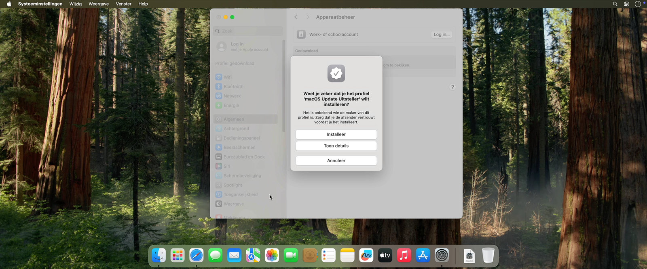
Task: Select Schermbeveiliging in the sidebar
Action: pos(246,176)
